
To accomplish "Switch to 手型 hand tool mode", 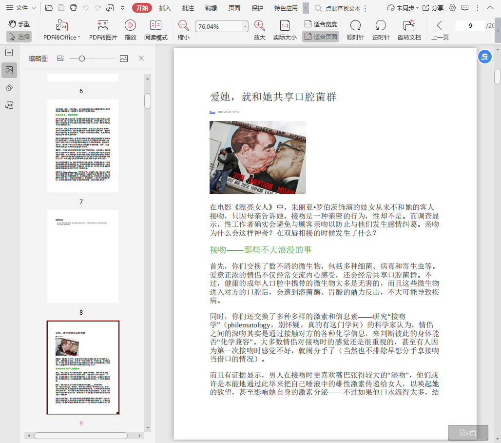I will [x=19, y=24].
